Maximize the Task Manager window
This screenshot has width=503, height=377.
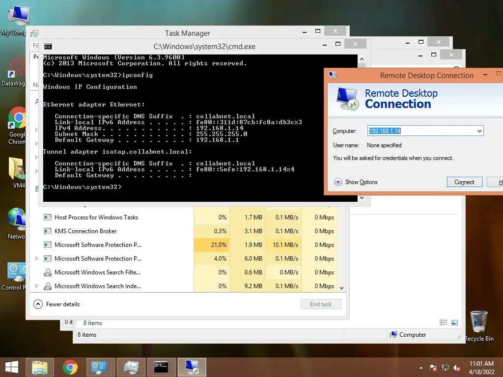coord(318,31)
